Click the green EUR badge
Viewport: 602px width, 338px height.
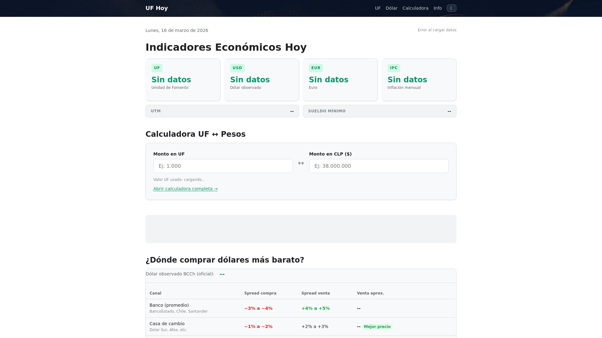point(316,68)
